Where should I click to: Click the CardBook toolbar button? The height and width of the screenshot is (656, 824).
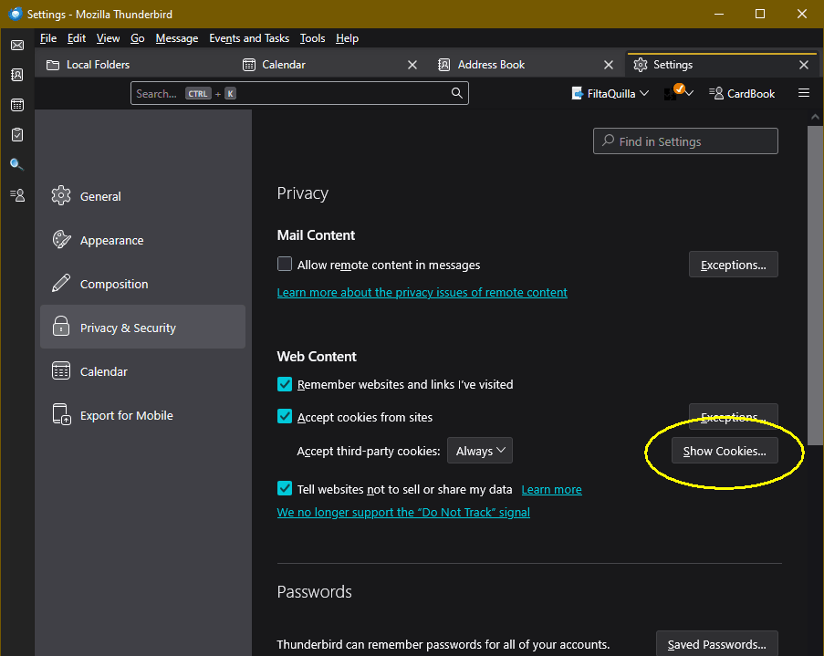point(742,93)
